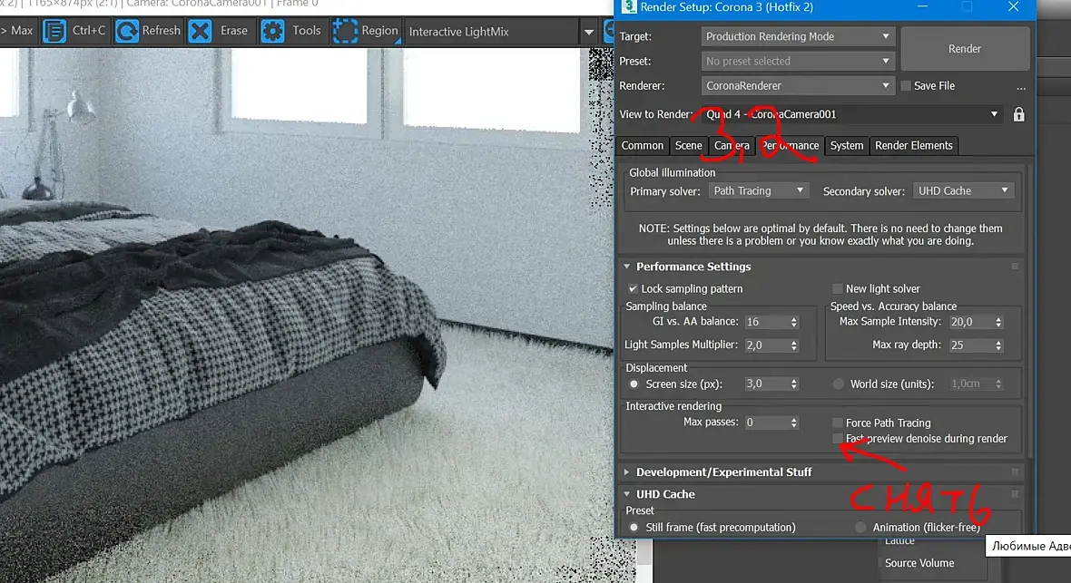This screenshot has width=1071, height=583.
Task: Click the Max Sample Intensity spinner arrows
Action: [x=997, y=322]
